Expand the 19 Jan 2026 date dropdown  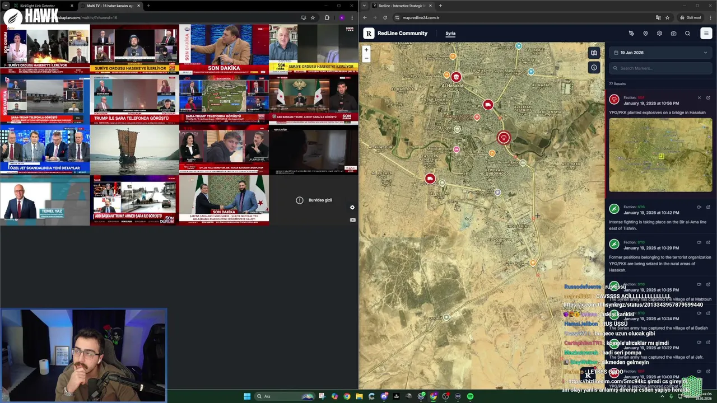click(x=660, y=53)
